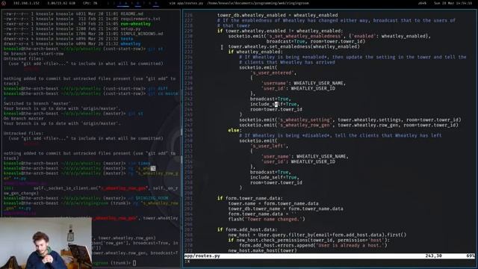Click 'tower.name = form.tower_name.data' line

pyautogui.click(x=273, y=203)
